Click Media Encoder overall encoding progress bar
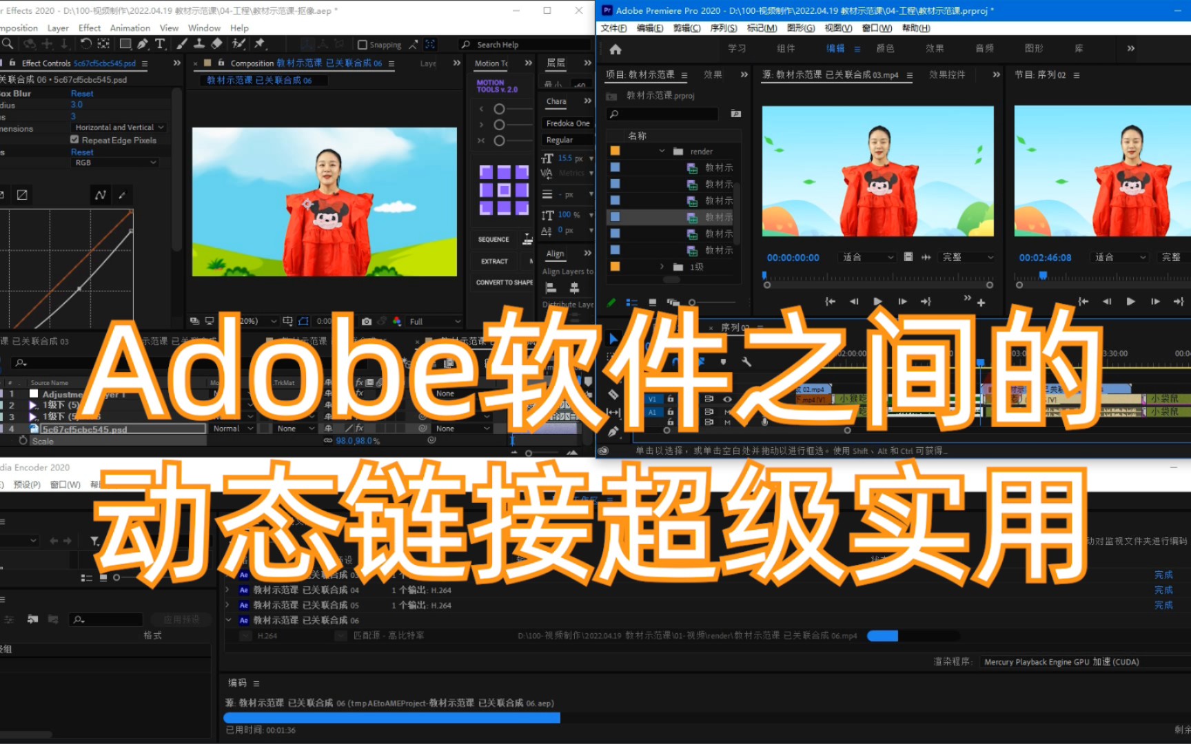The height and width of the screenshot is (744, 1191). click(x=392, y=718)
